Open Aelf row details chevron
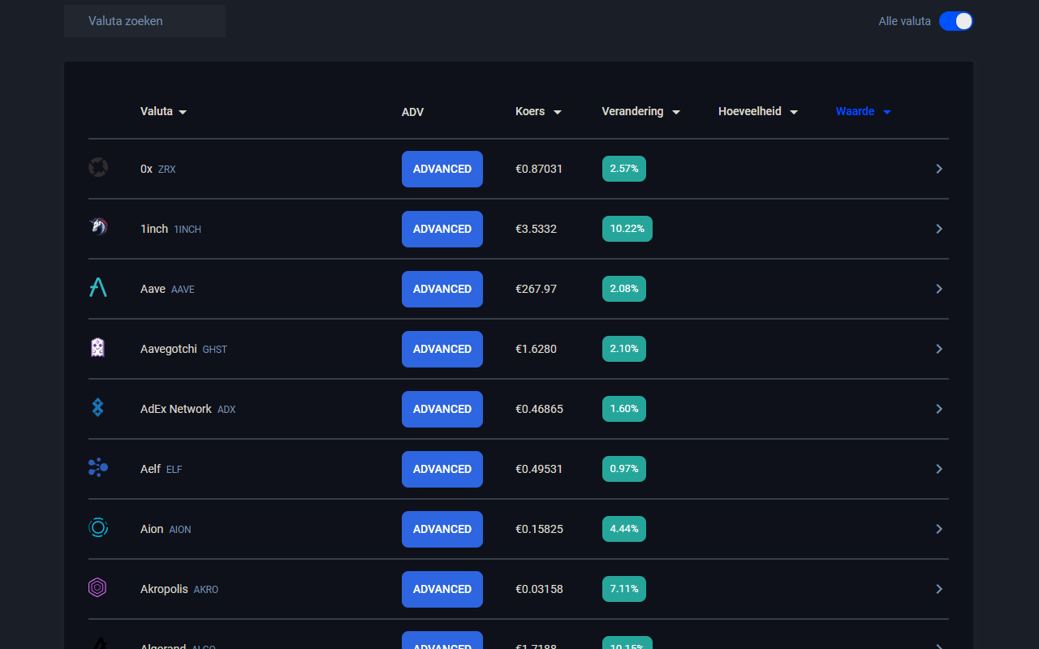This screenshot has height=649, width=1039. [x=939, y=469]
